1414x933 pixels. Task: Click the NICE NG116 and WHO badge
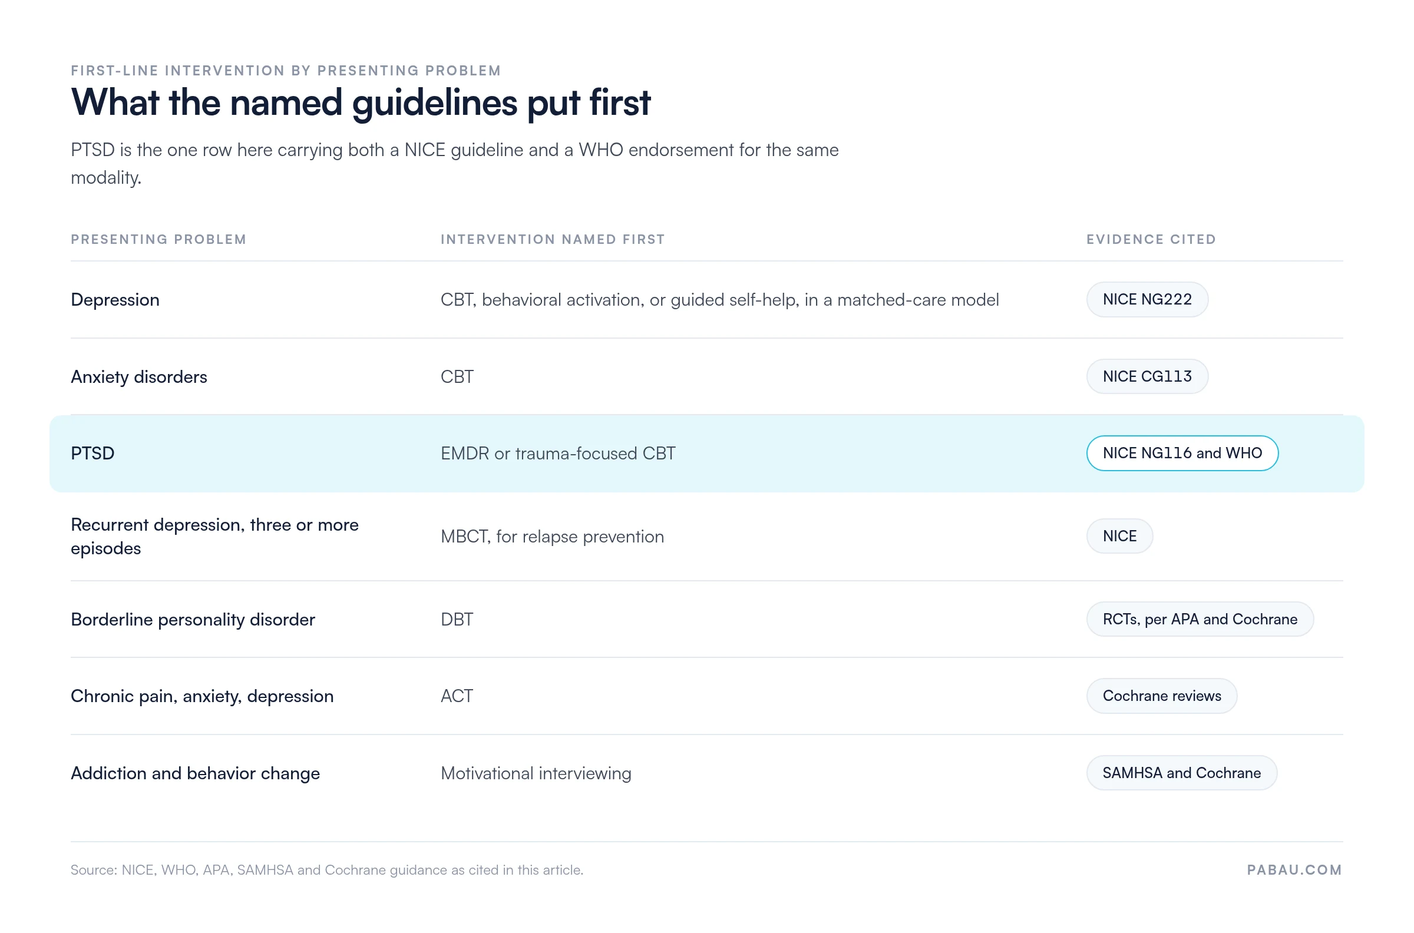tap(1181, 453)
